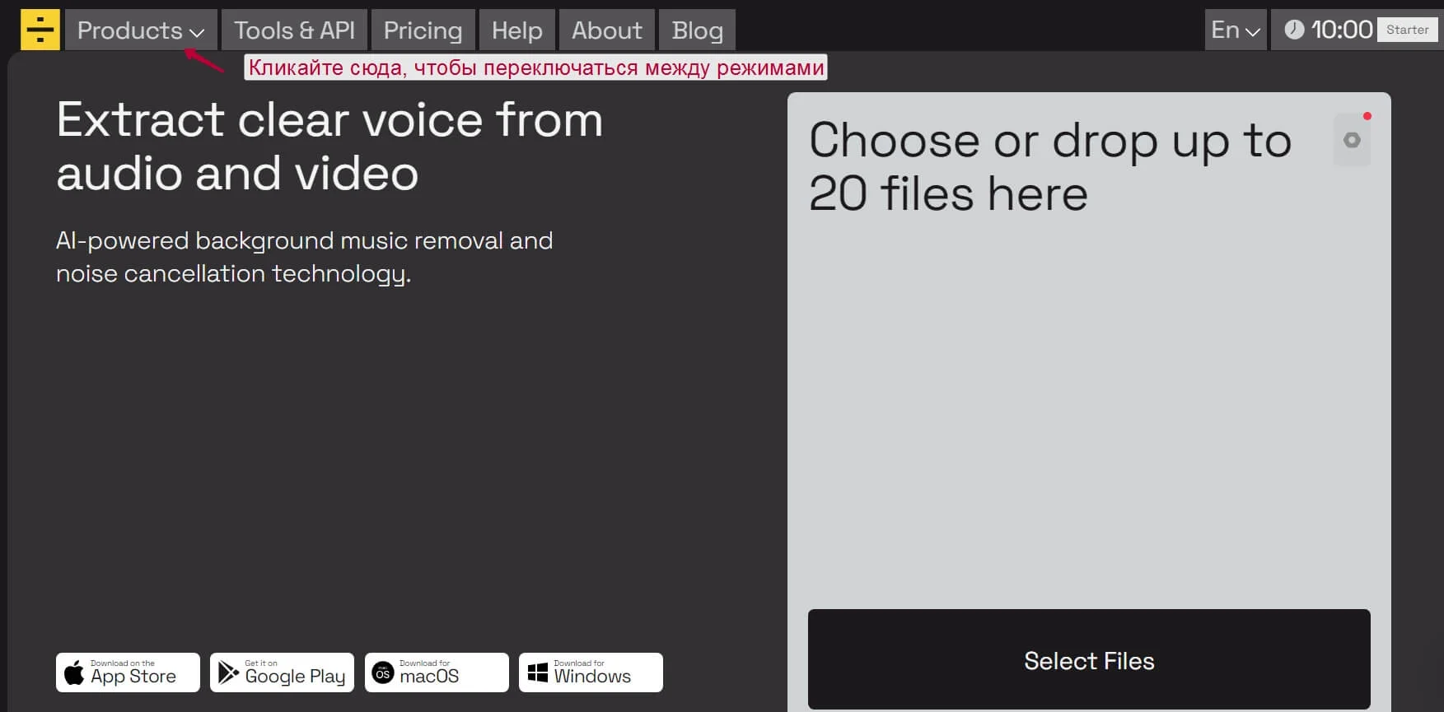
Task: Click the yellow site logo icon
Action: click(x=40, y=30)
